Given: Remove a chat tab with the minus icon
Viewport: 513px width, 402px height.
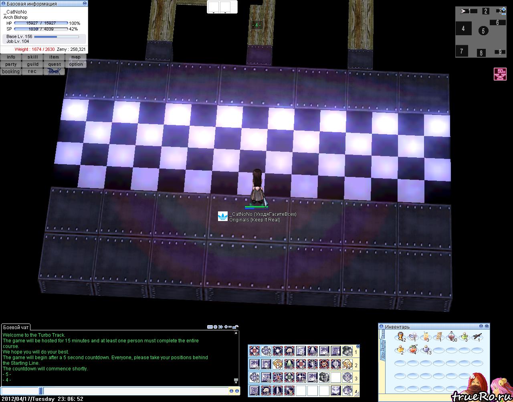Looking at the screenshot, I should pos(230,327).
